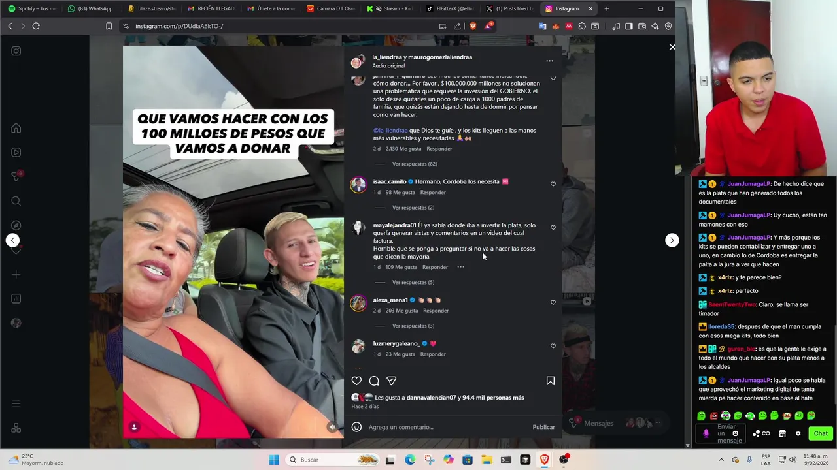Open chat settings gear icon
The image size is (837, 470).
click(x=798, y=433)
